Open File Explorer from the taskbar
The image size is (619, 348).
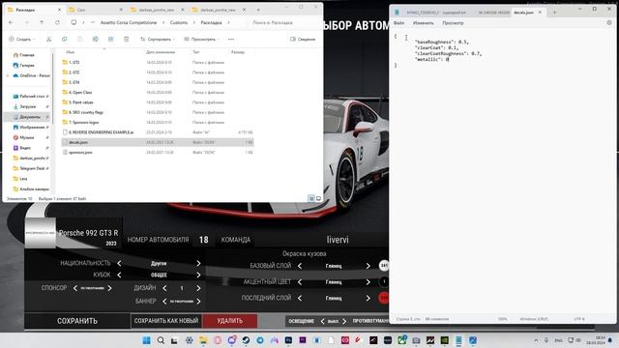(203, 340)
